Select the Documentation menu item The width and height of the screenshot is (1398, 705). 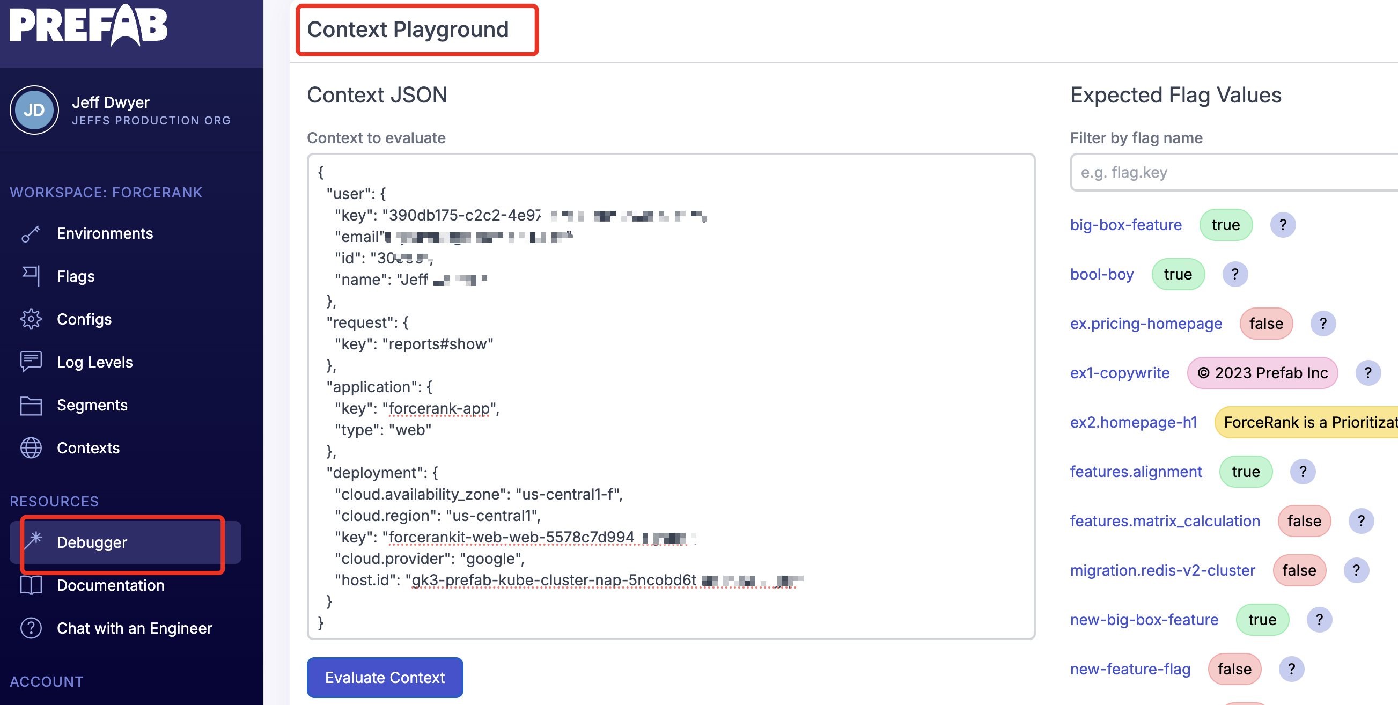(x=111, y=584)
